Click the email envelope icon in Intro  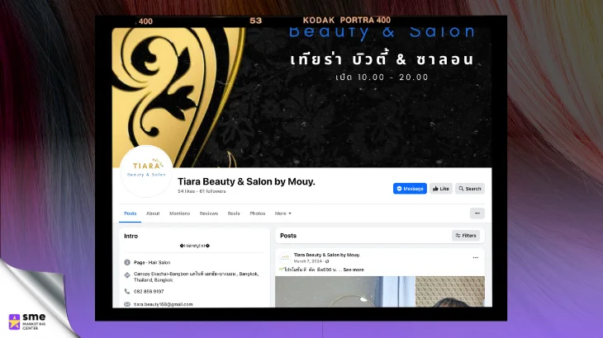[127, 304]
